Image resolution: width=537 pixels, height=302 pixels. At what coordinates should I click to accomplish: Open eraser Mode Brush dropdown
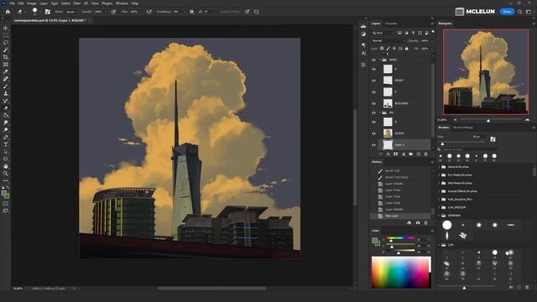click(72, 12)
